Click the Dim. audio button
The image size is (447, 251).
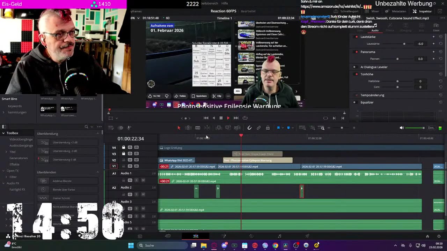pos(431,128)
